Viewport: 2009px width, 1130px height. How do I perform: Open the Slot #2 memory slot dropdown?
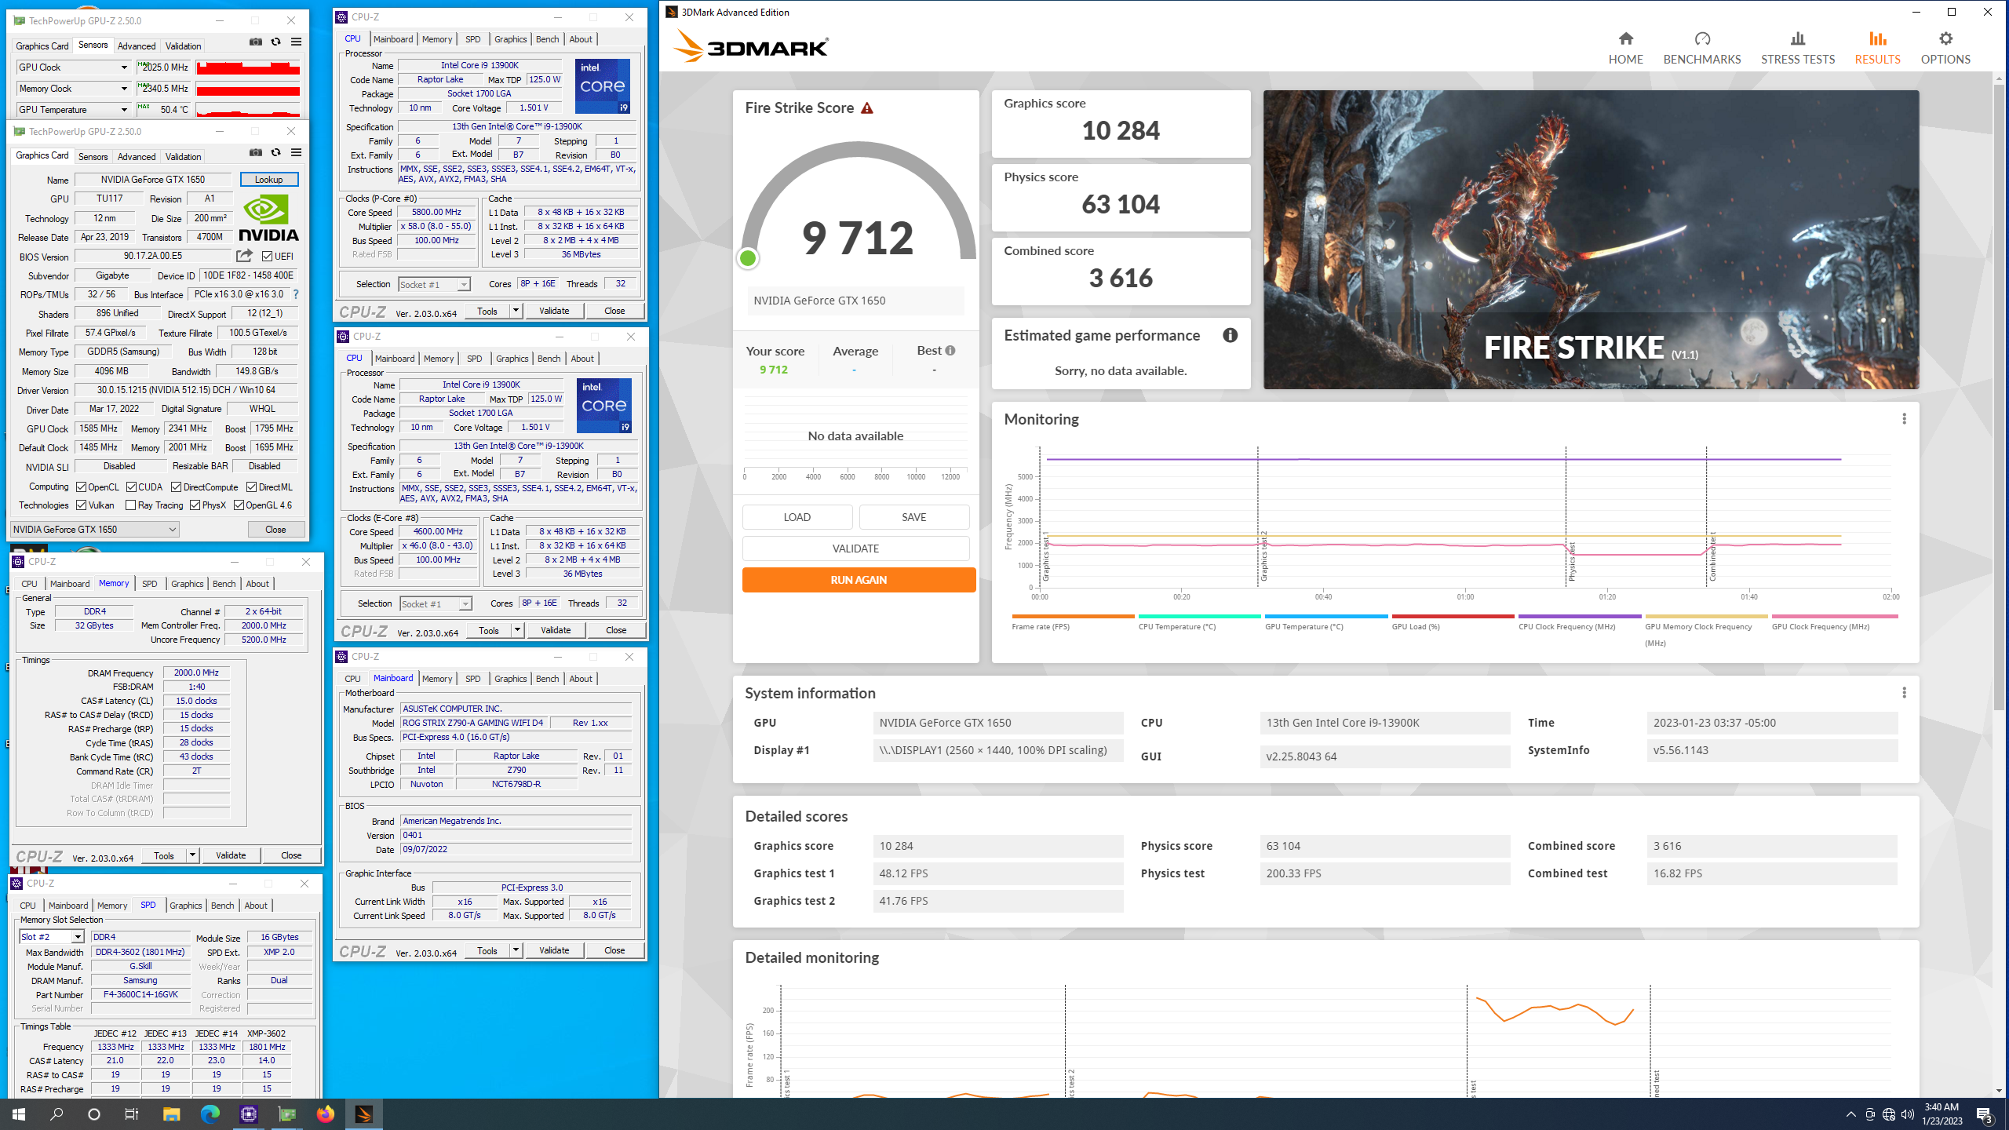click(x=78, y=937)
